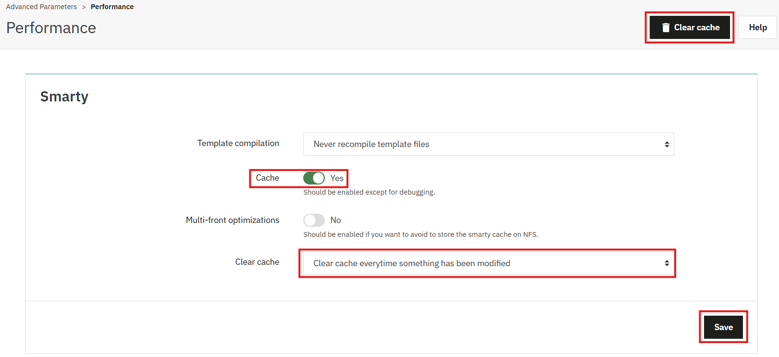
Task: Click the trash icon on Clear cache button
Action: tap(666, 28)
